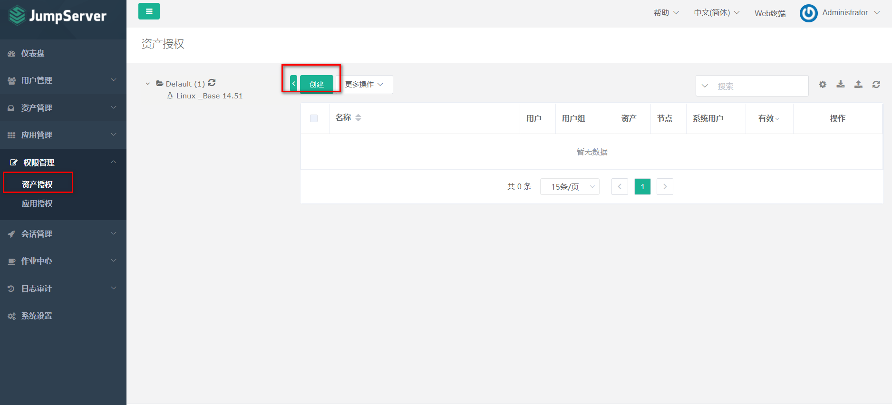Click the up chevron beside 权限管理
The width and height of the screenshot is (892, 405).
tap(114, 162)
